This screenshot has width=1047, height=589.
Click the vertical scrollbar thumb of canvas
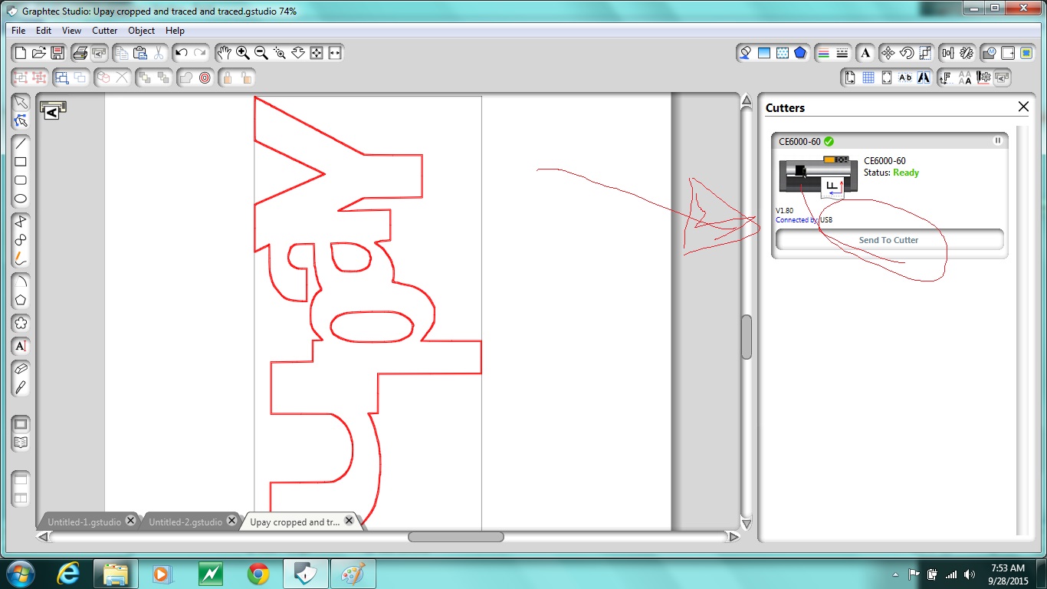click(x=747, y=337)
